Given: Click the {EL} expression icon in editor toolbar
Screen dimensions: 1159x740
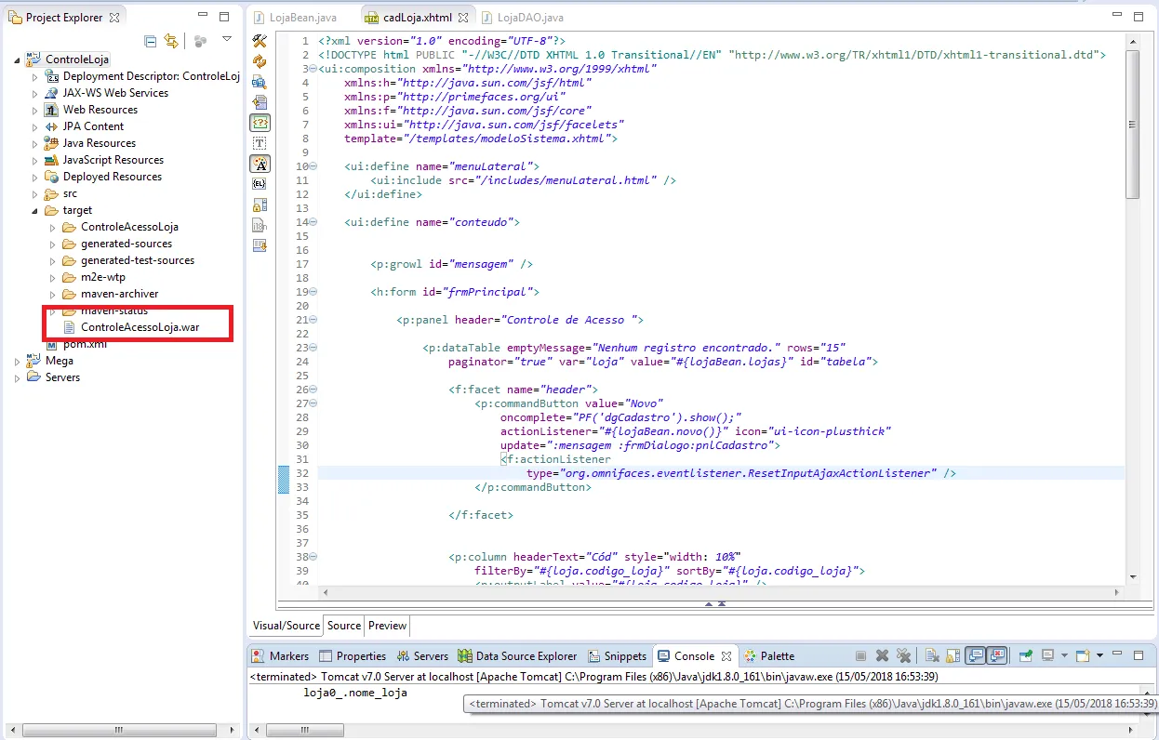Looking at the screenshot, I should click(260, 184).
